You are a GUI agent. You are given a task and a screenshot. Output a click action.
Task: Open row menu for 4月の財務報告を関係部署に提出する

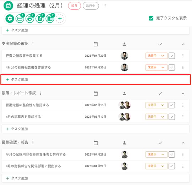point(183,166)
